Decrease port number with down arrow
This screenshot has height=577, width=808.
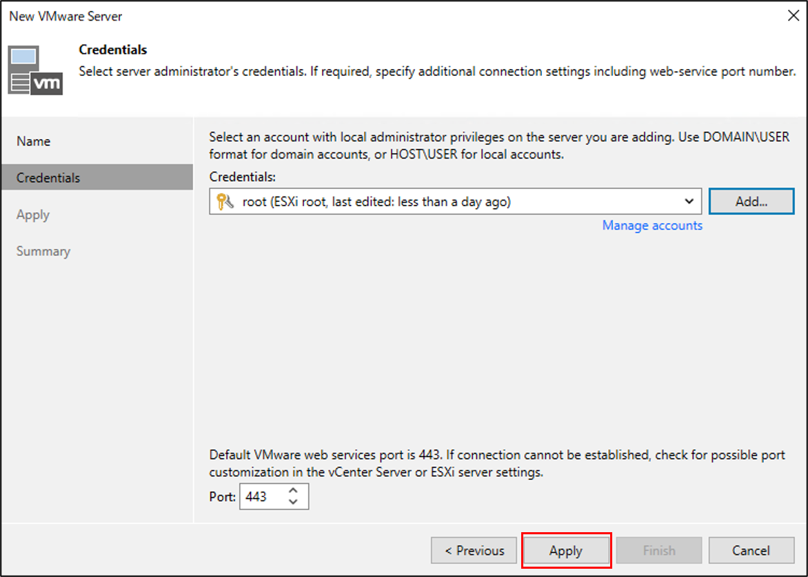[293, 502]
